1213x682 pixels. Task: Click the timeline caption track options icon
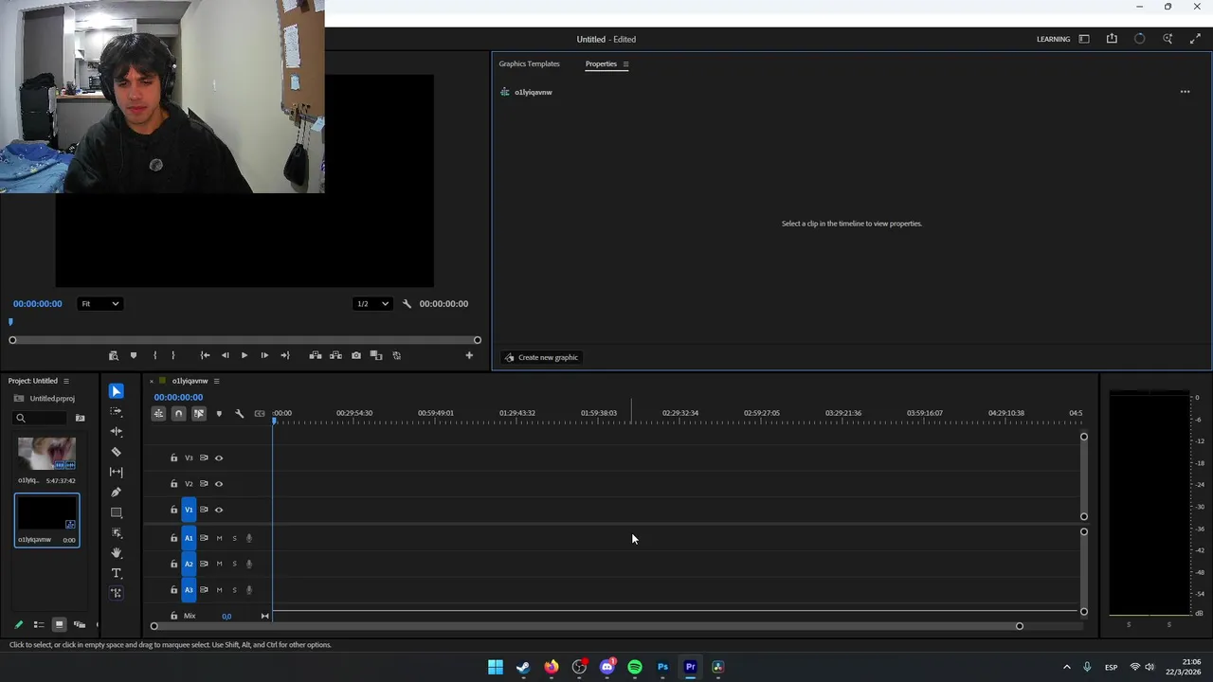260,413
